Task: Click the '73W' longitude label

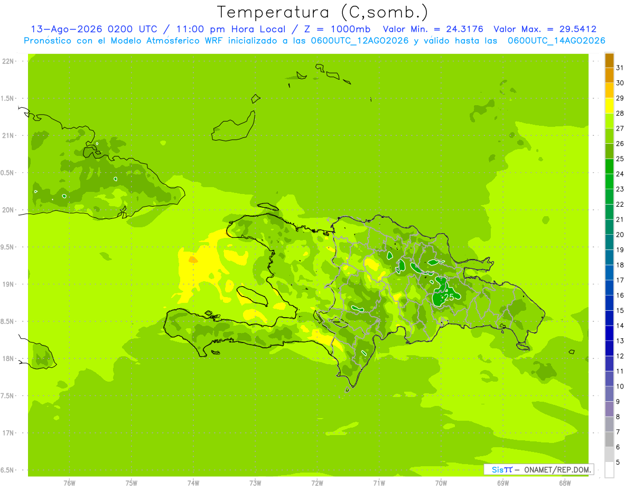Action: (x=255, y=483)
